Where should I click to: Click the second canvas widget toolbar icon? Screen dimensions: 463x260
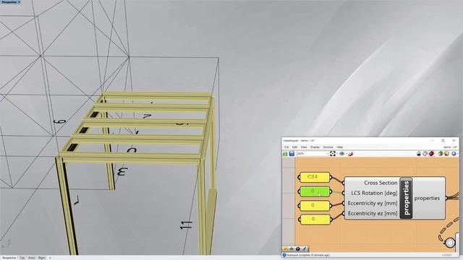coord(292,249)
